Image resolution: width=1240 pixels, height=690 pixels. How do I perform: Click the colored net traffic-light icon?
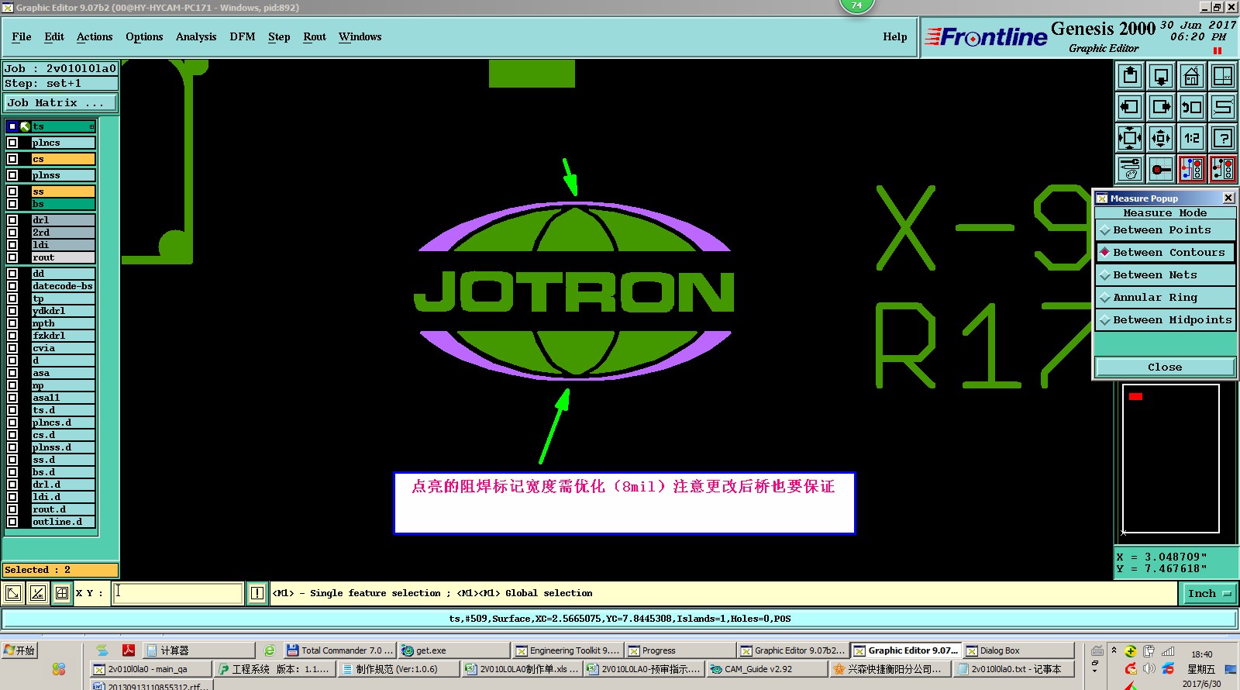pos(1192,169)
